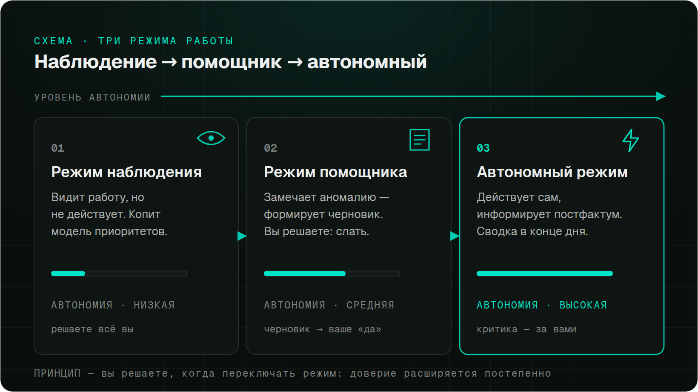Click the eye icon on the observation card
The height and width of the screenshot is (392, 698).
tap(211, 138)
